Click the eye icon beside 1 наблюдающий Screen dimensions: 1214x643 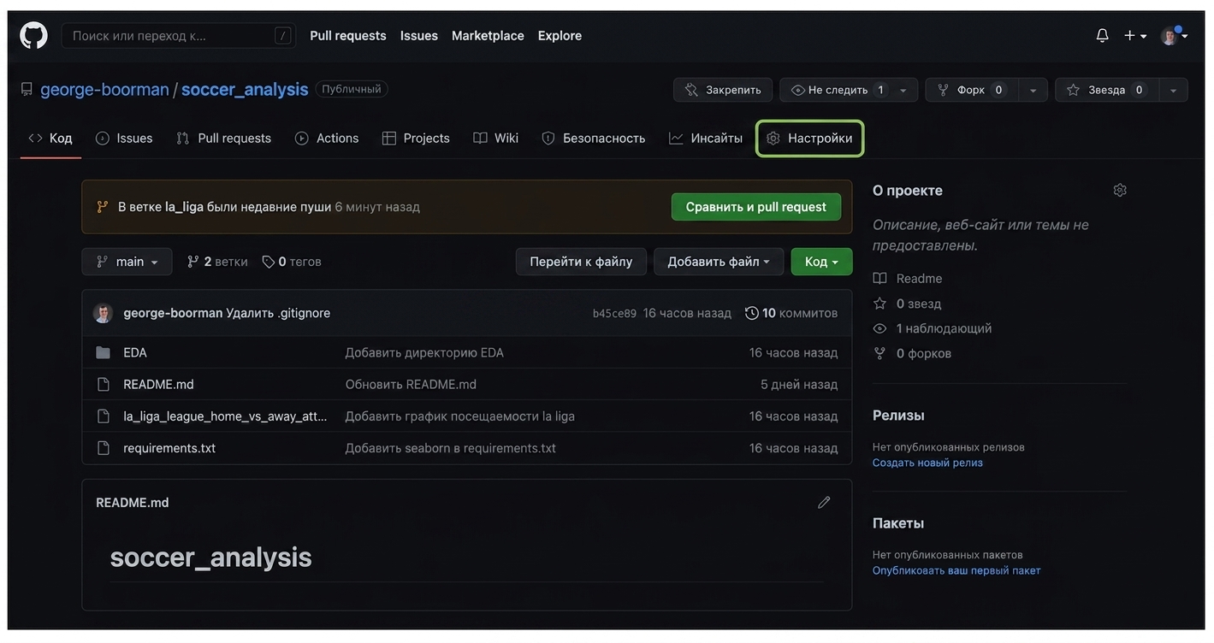[879, 328]
